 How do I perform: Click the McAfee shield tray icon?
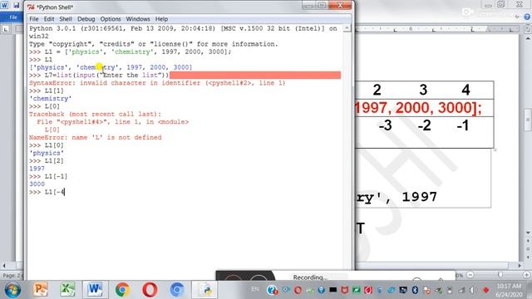(x=344, y=290)
